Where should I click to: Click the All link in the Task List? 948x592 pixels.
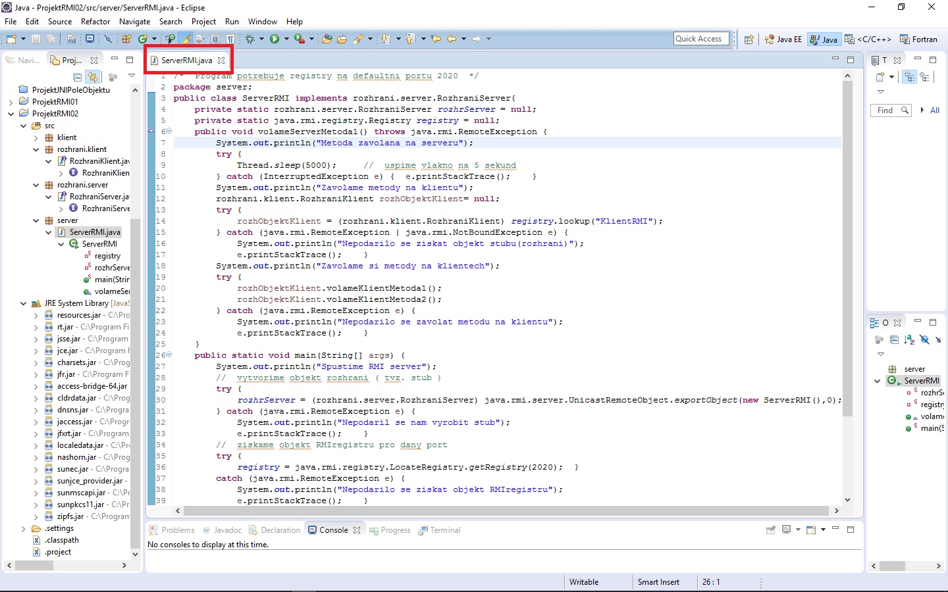(x=935, y=111)
